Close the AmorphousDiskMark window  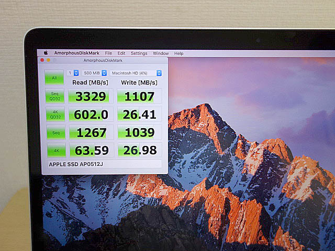point(42,60)
